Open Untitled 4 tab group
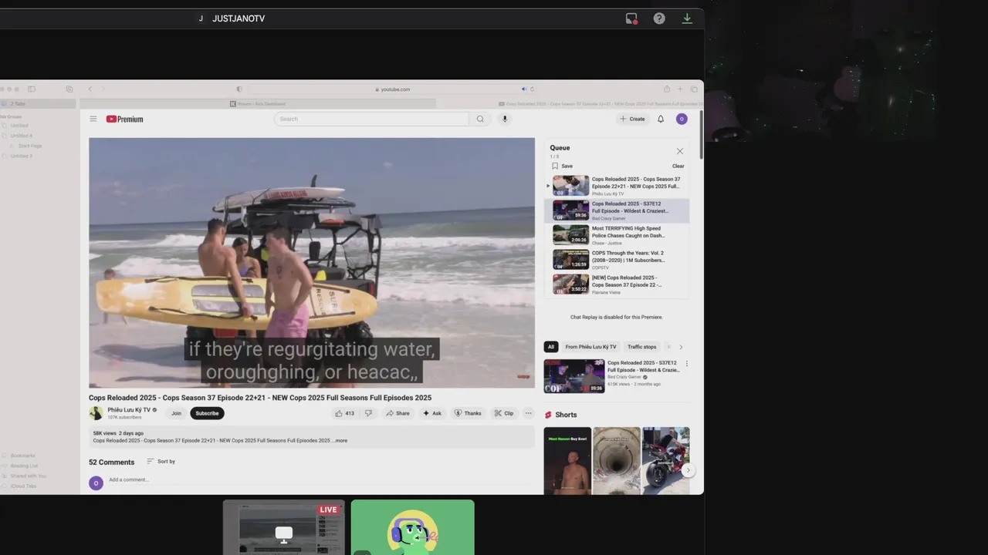 [x=21, y=136]
